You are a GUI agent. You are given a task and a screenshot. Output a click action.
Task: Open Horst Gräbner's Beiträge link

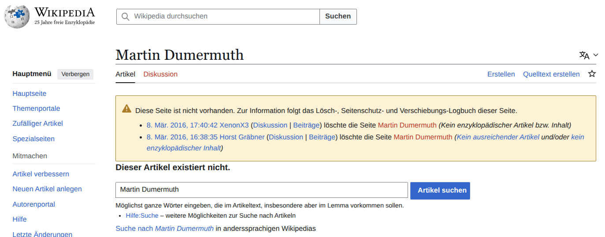click(x=322, y=137)
